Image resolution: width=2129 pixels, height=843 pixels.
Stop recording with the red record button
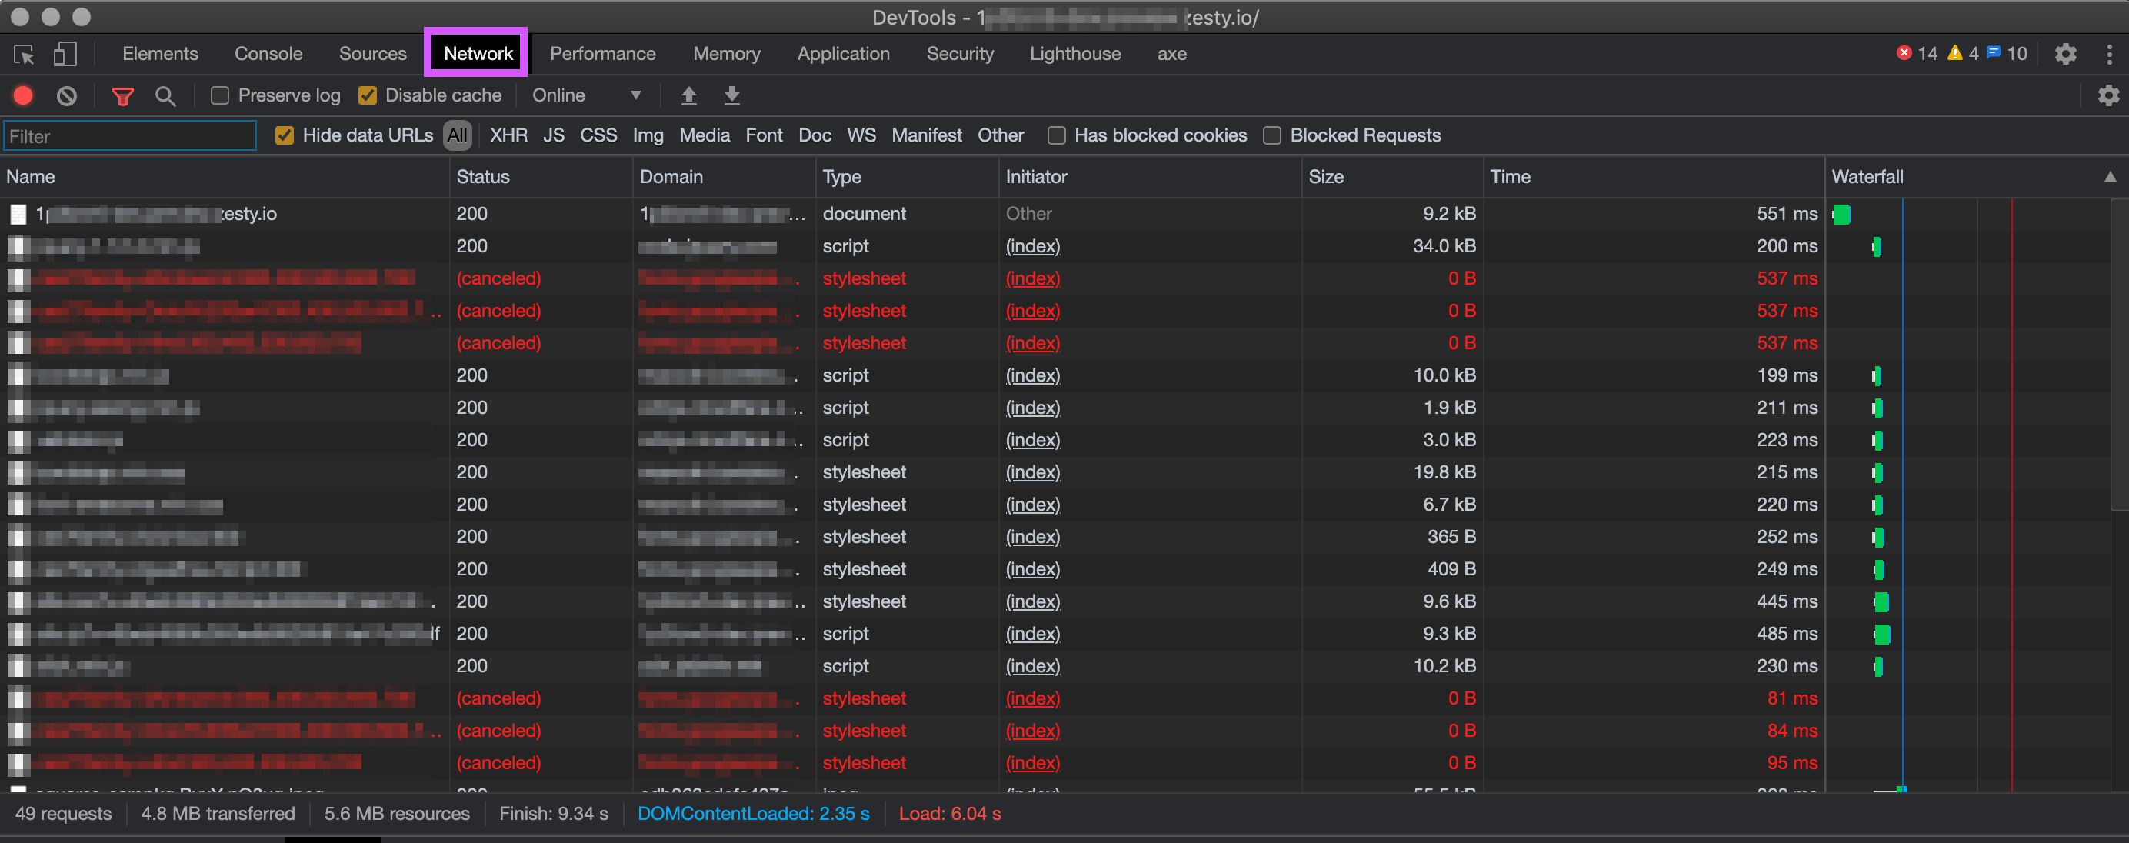click(x=23, y=96)
